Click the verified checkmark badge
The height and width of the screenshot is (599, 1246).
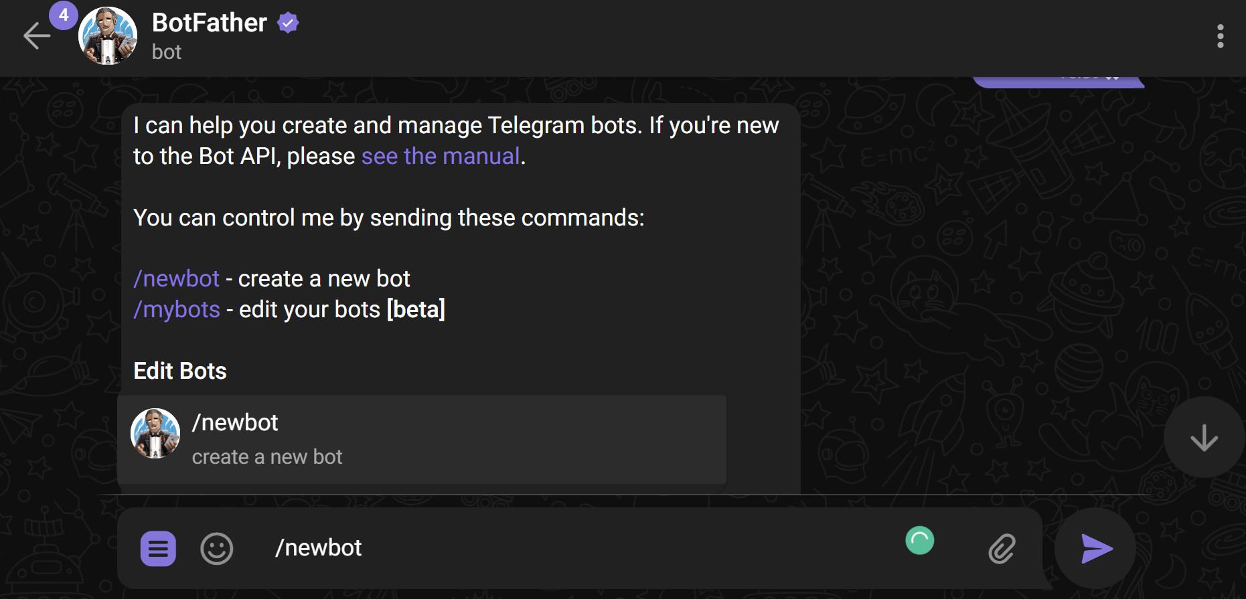pos(288,23)
